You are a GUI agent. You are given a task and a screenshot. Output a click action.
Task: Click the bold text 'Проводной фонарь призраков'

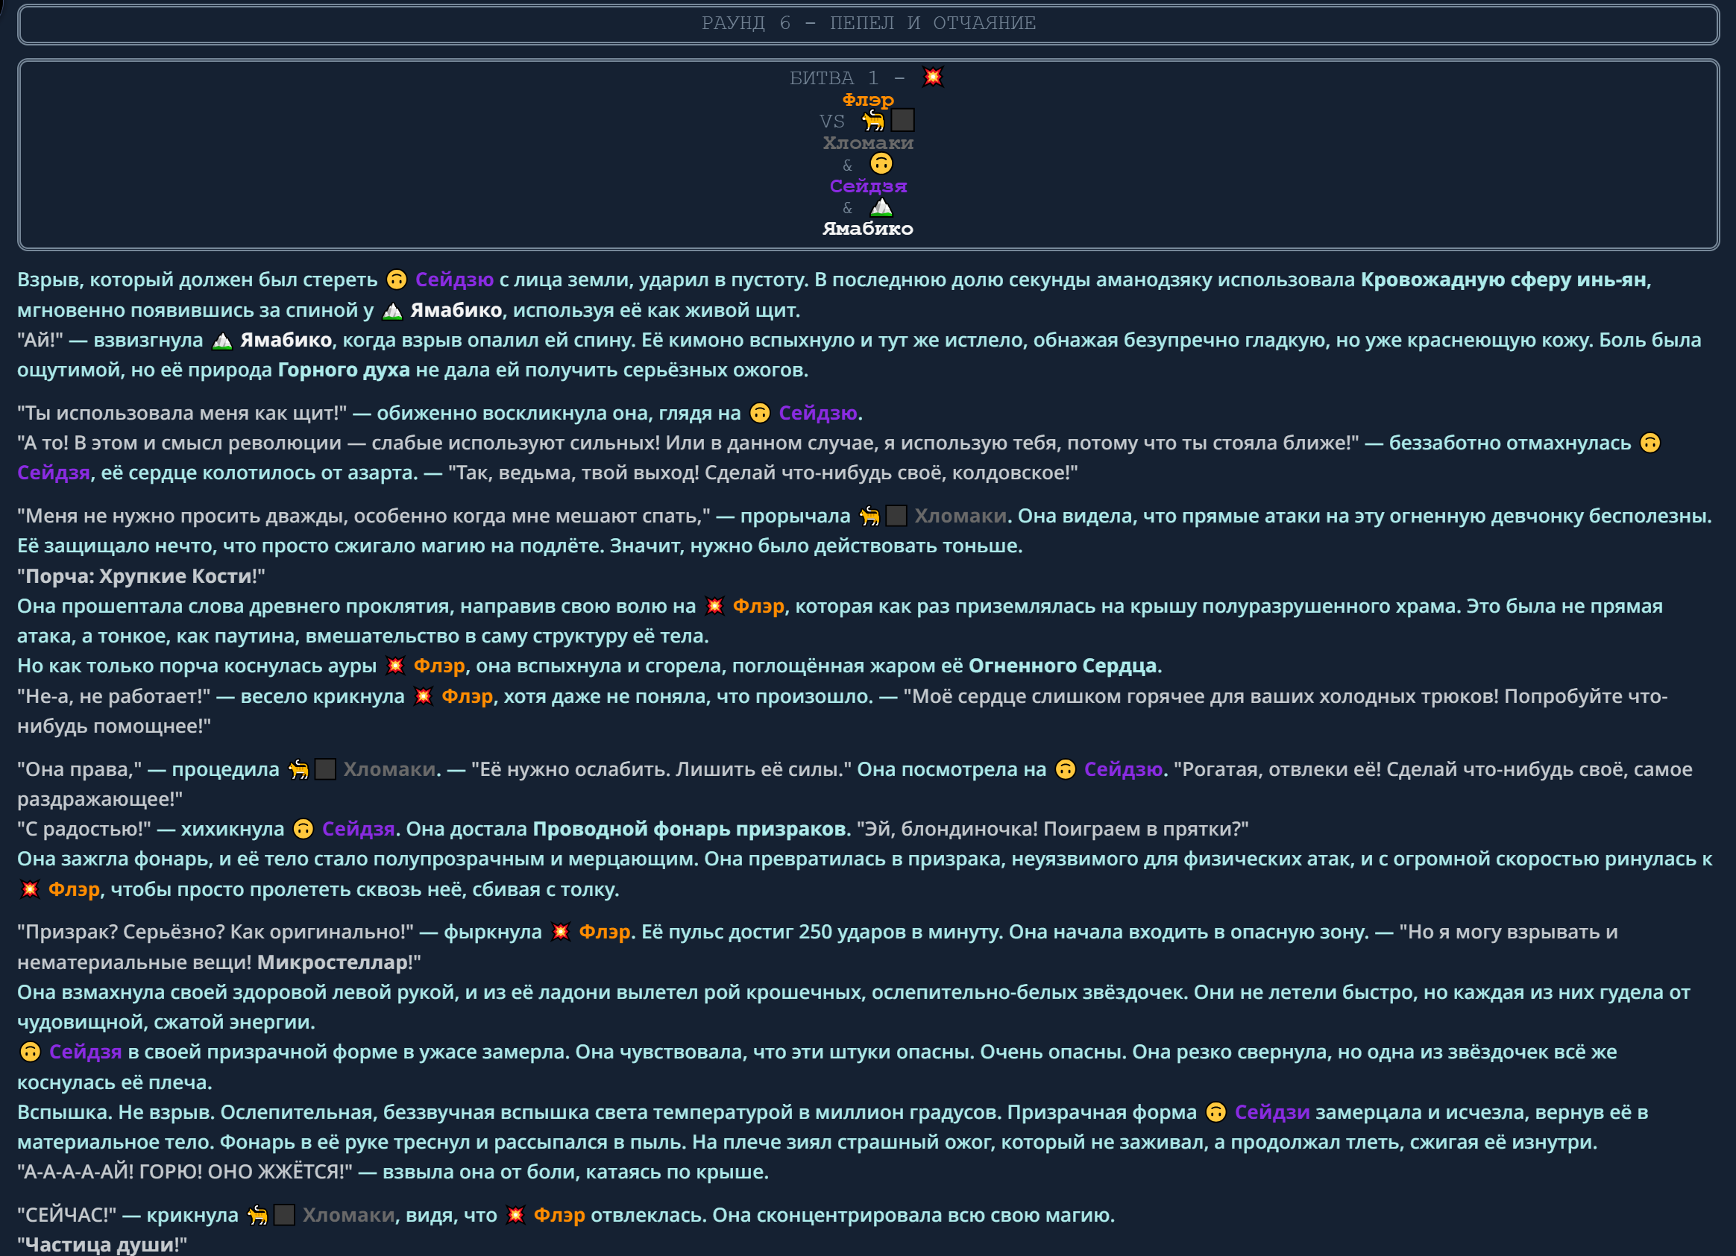(x=689, y=829)
